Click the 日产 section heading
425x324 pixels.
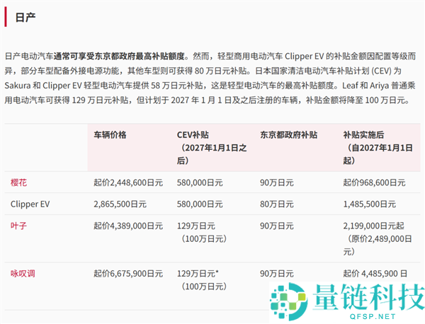tap(25, 17)
